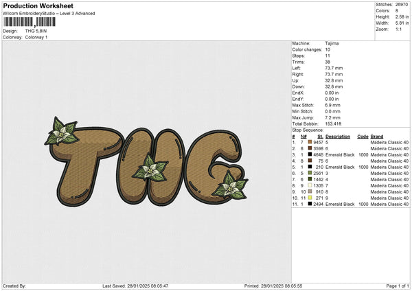Image resolution: width=412 pixels, height=291 pixels.
Task: Click the EndY value 0.00 in
Action: tap(332, 99)
